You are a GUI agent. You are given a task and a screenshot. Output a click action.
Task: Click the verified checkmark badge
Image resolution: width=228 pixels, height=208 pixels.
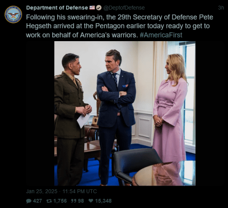[99, 8]
